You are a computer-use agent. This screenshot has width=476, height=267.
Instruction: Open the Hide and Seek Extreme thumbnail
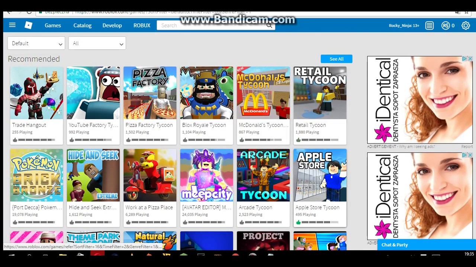93,175
